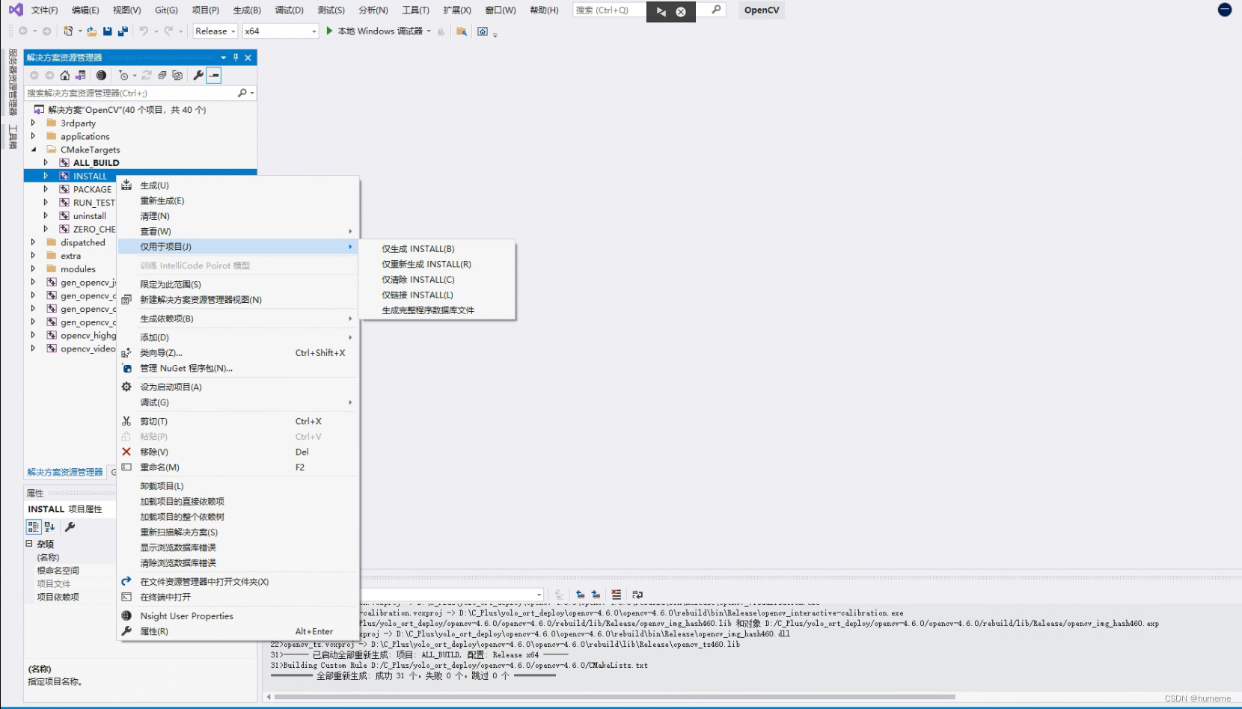Open the 调试(D) menu in menu bar
Image resolution: width=1242 pixels, height=709 pixels.
click(x=289, y=10)
